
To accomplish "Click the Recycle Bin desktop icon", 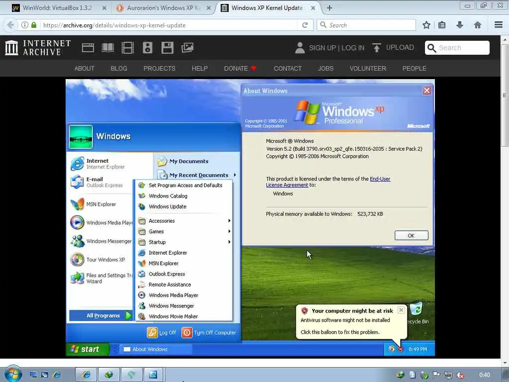I will click(418, 313).
